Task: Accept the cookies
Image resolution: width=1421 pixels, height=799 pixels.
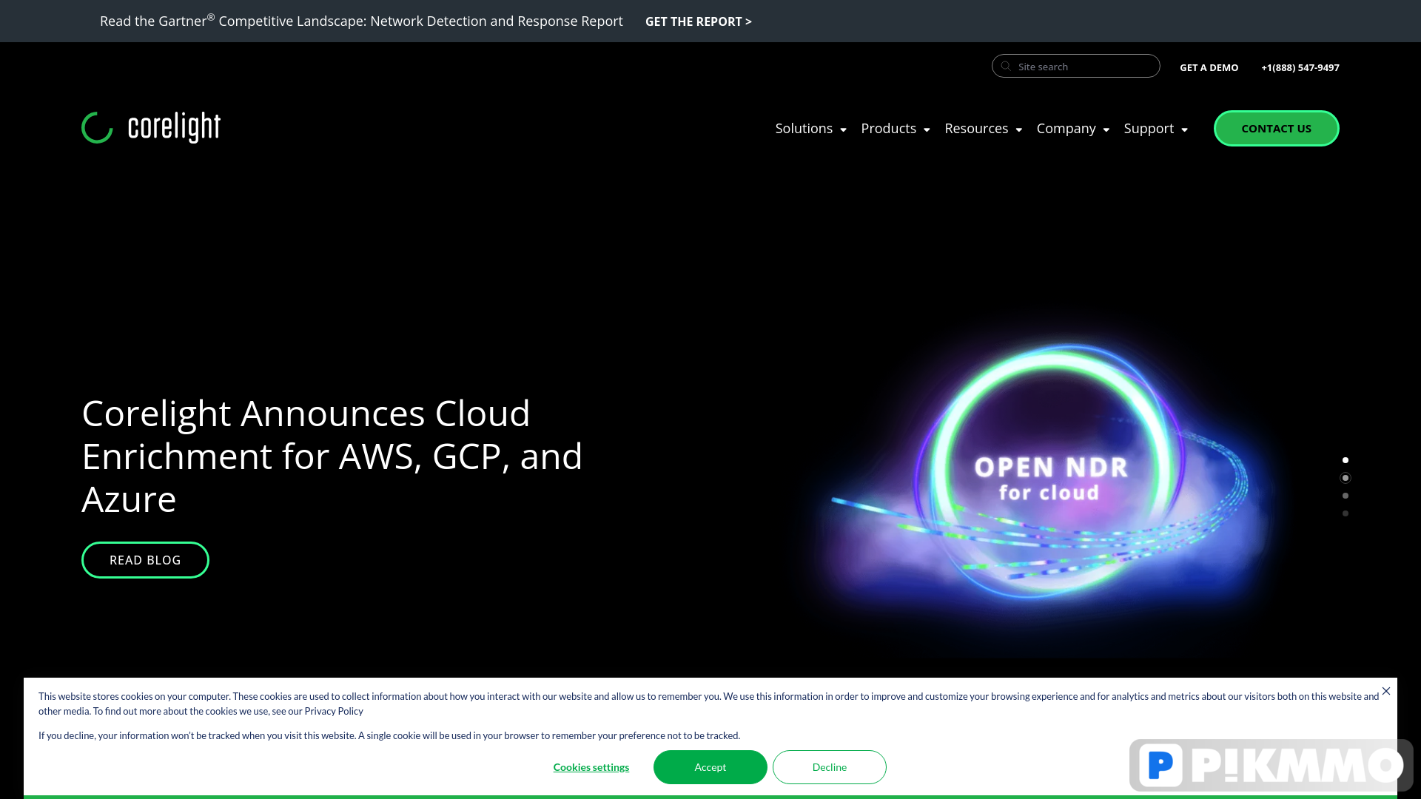Action: [710, 767]
